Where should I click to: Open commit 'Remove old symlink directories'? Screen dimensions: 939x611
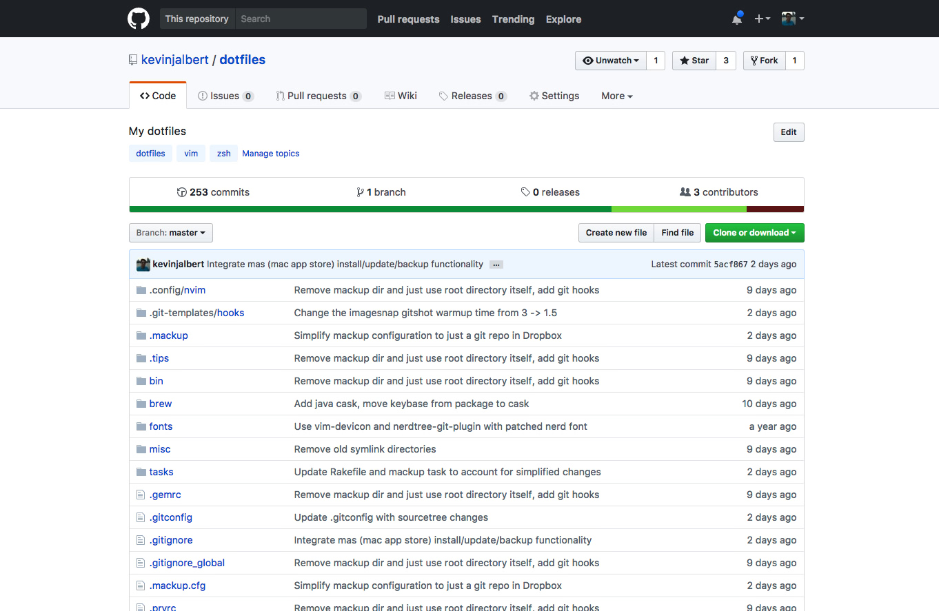(365, 449)
